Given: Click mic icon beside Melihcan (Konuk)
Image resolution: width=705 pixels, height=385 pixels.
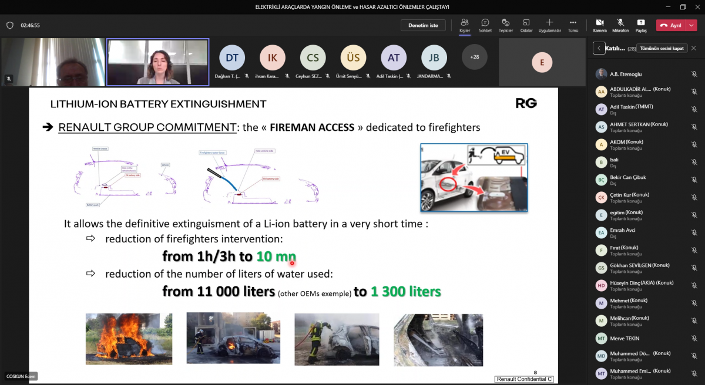Looking at the screenshot, I should [x=694, y=320].
